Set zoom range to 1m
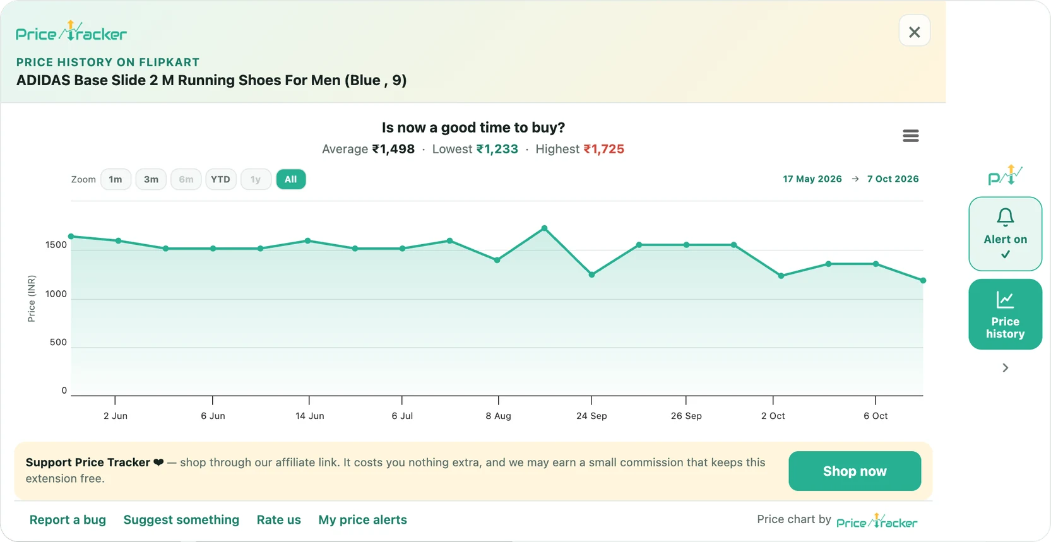Viewport: 1051px width, 542px height. click(x=116, y=179)
